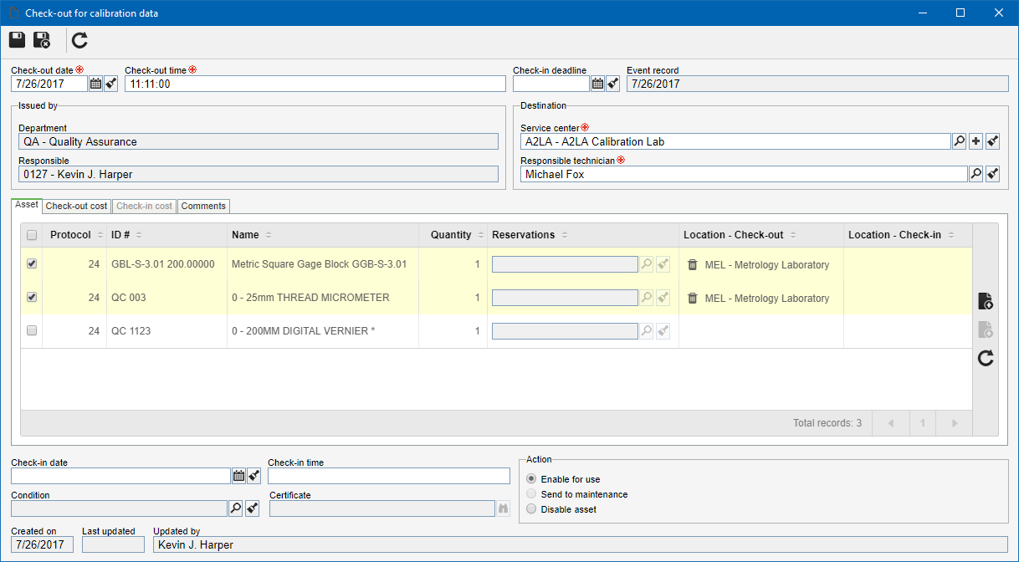
Task: Go to next page in grid pager
Action: tap(955, 423)
